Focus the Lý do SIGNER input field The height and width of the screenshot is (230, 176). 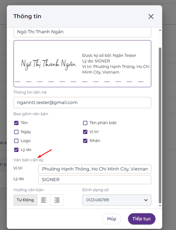(x=95, y=179)
